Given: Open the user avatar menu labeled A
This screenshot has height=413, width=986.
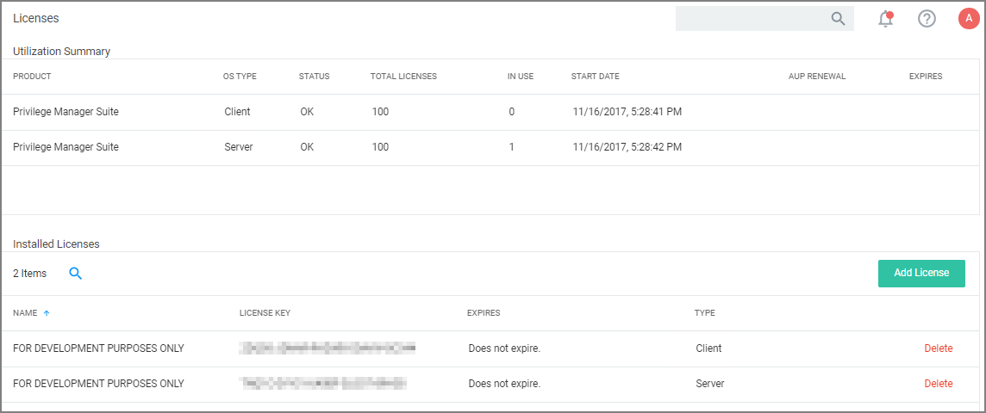Looking at the screenshot, I should pyautogui.click(x=969, y=19).
